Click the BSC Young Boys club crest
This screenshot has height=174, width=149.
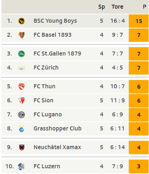click(x=21, y=21)
